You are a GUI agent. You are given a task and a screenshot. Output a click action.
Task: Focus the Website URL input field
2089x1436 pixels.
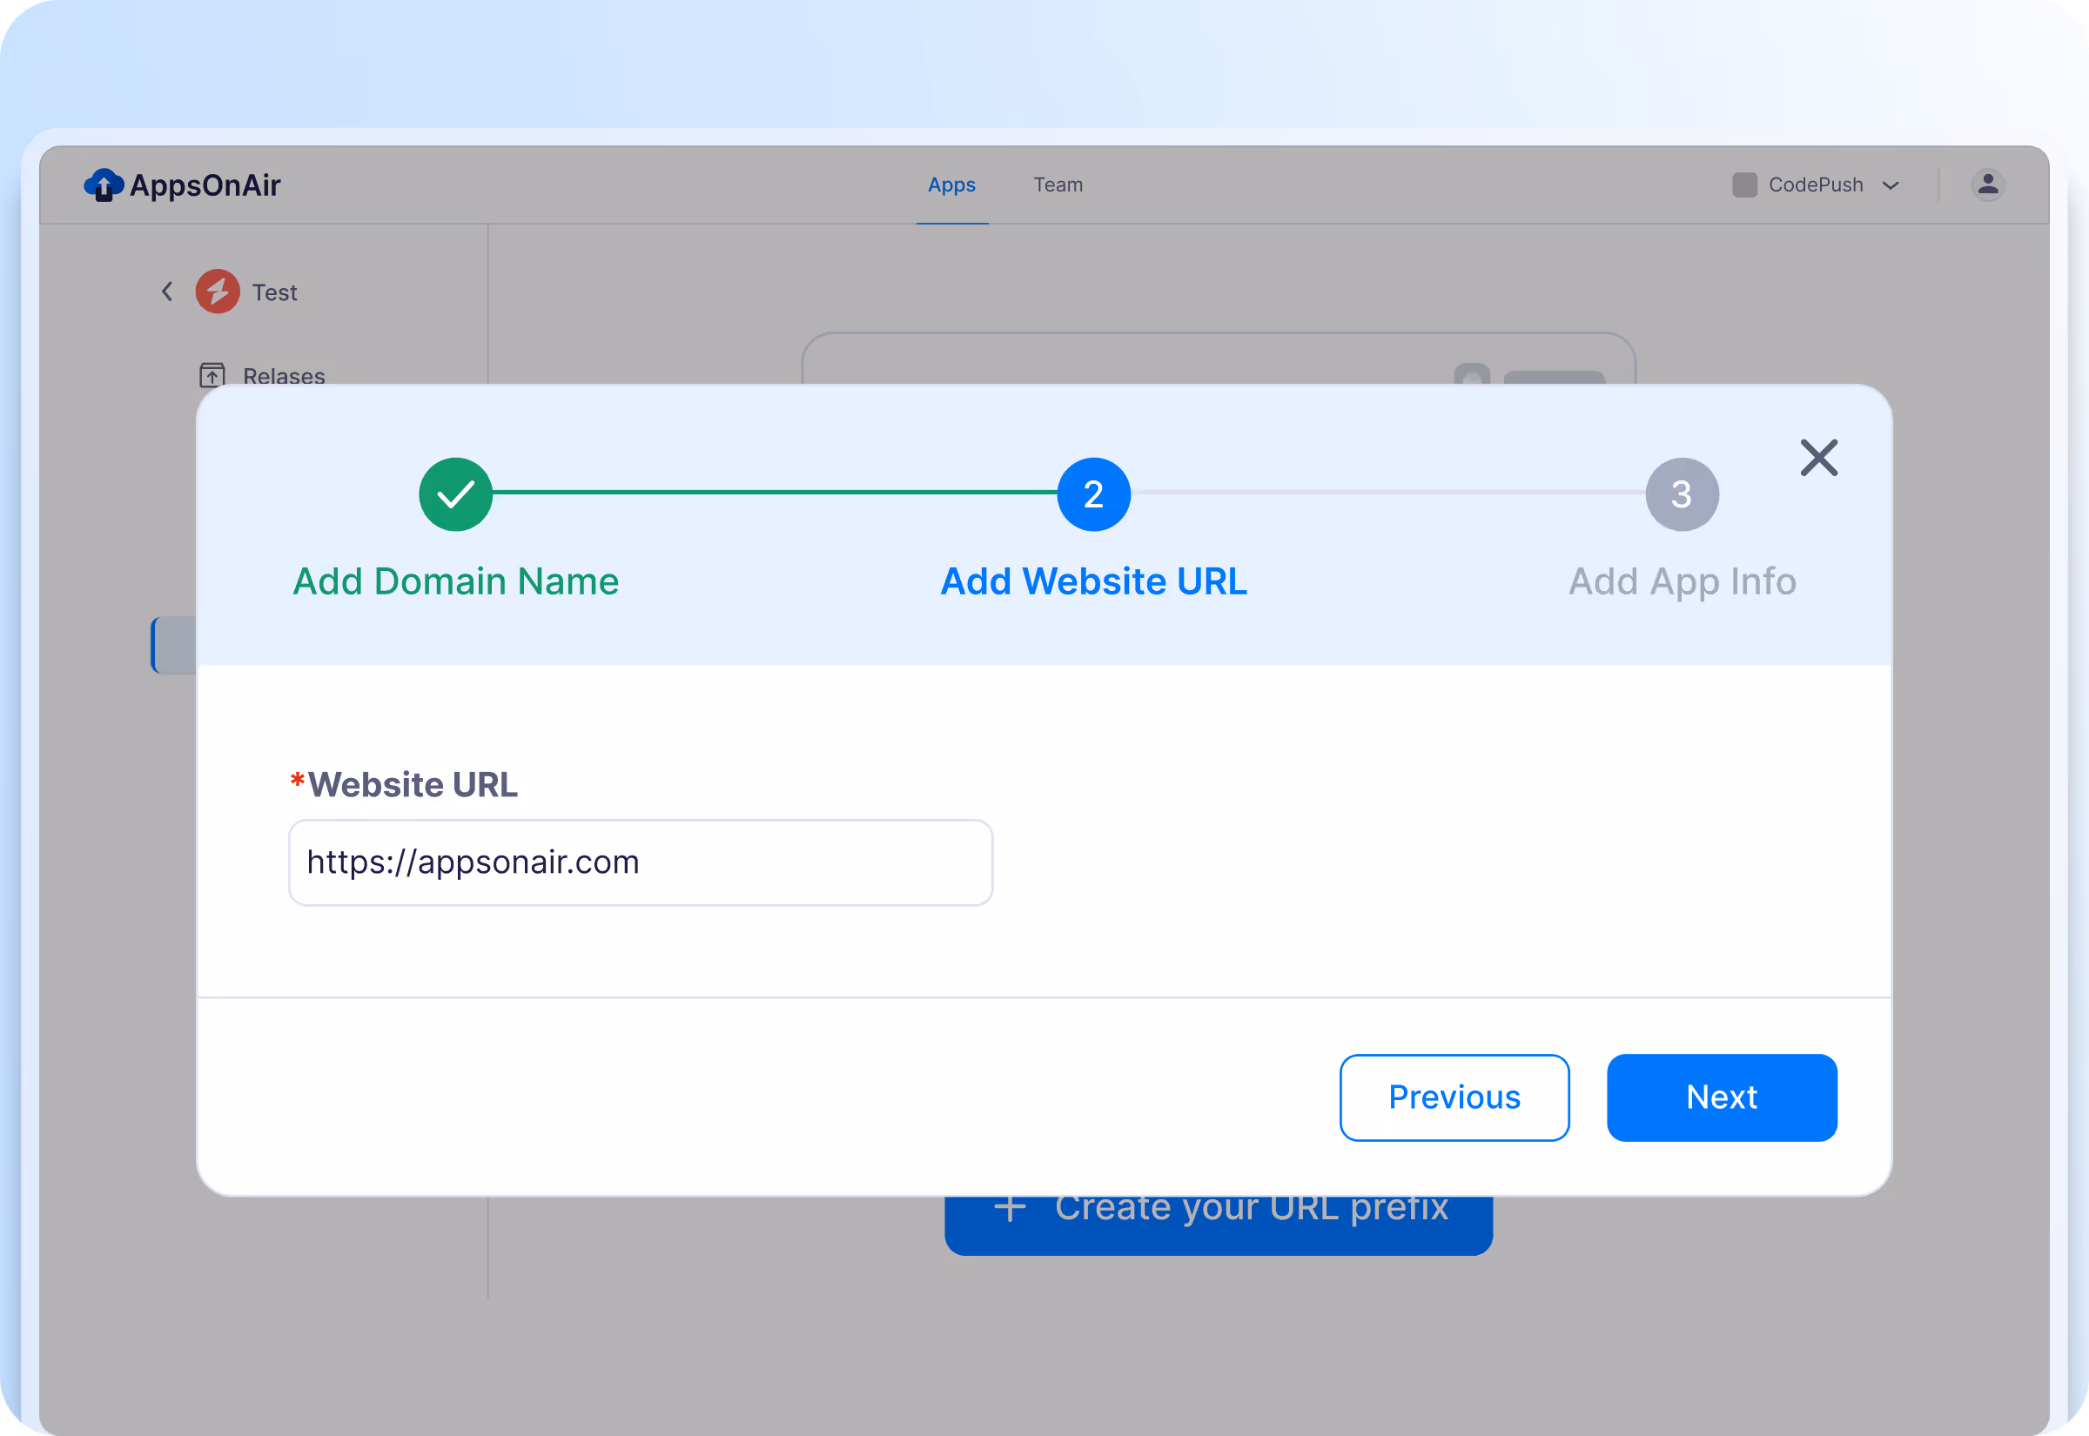coord(641,862)
